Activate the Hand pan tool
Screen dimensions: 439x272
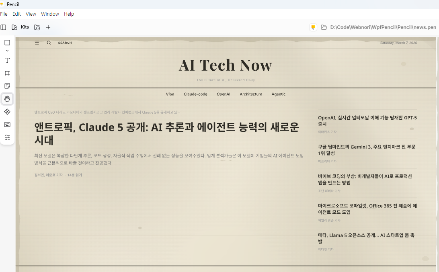[7, 99]
